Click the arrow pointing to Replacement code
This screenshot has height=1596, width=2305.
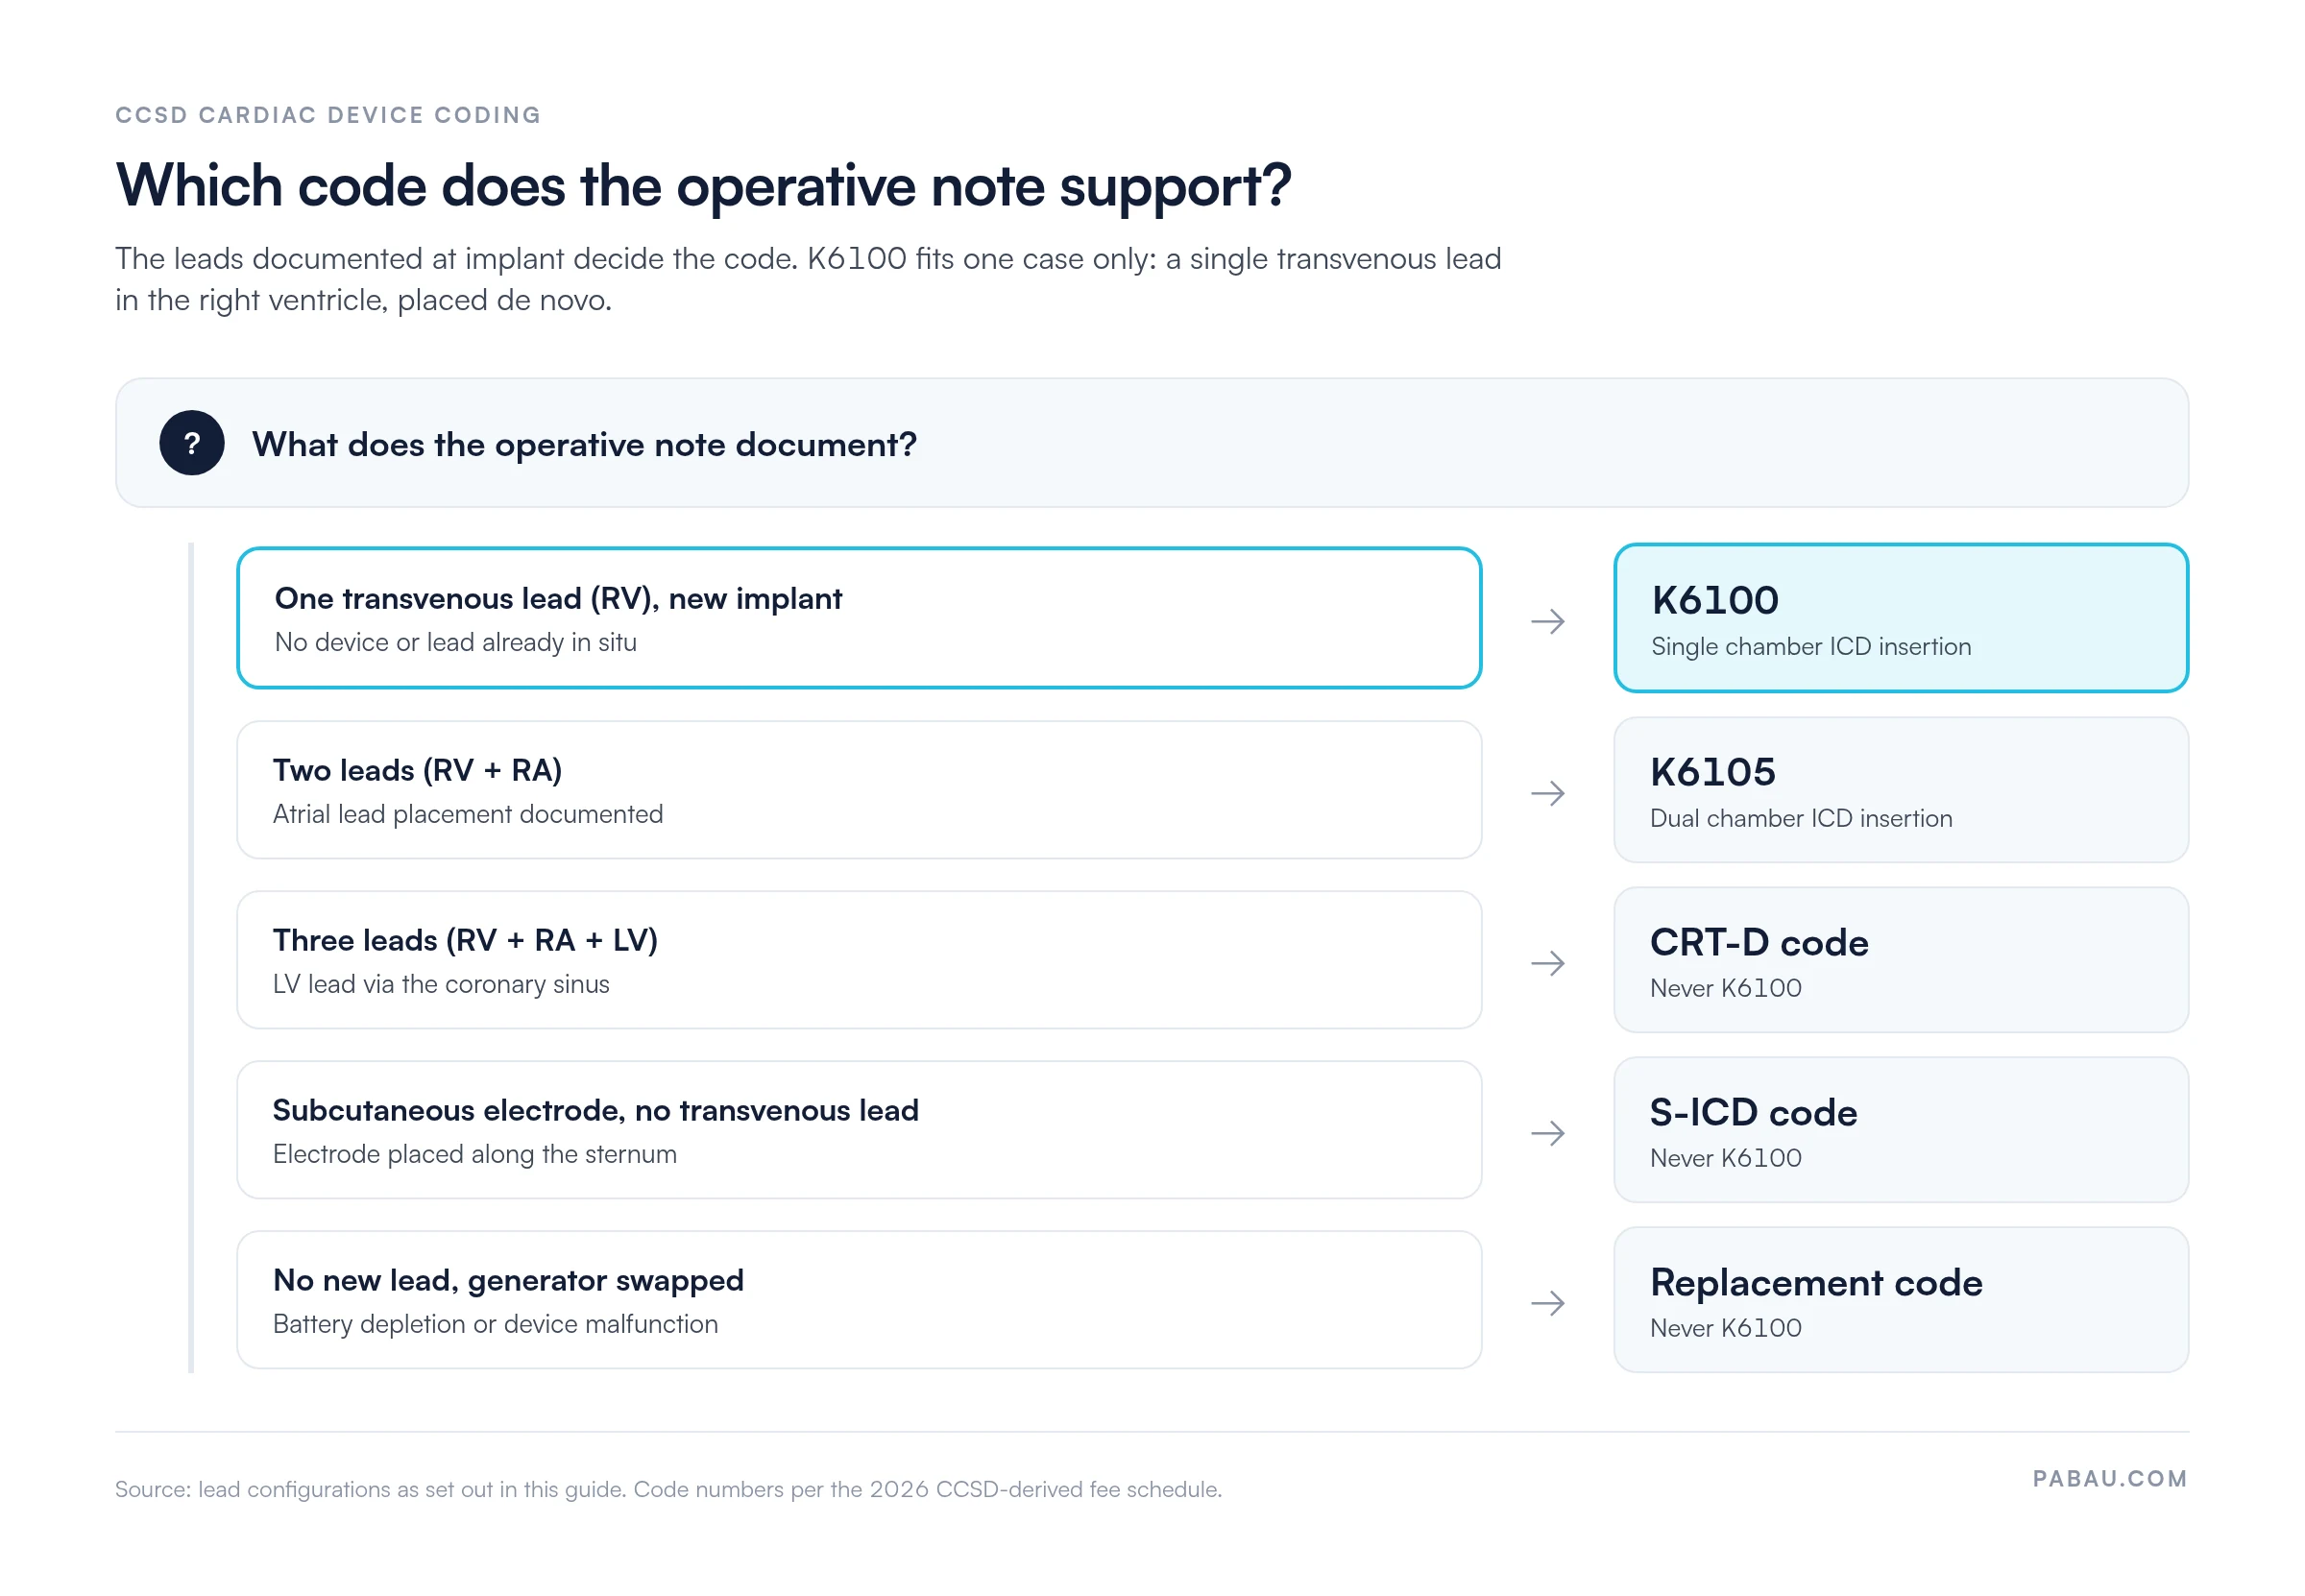(1548, 1303)
